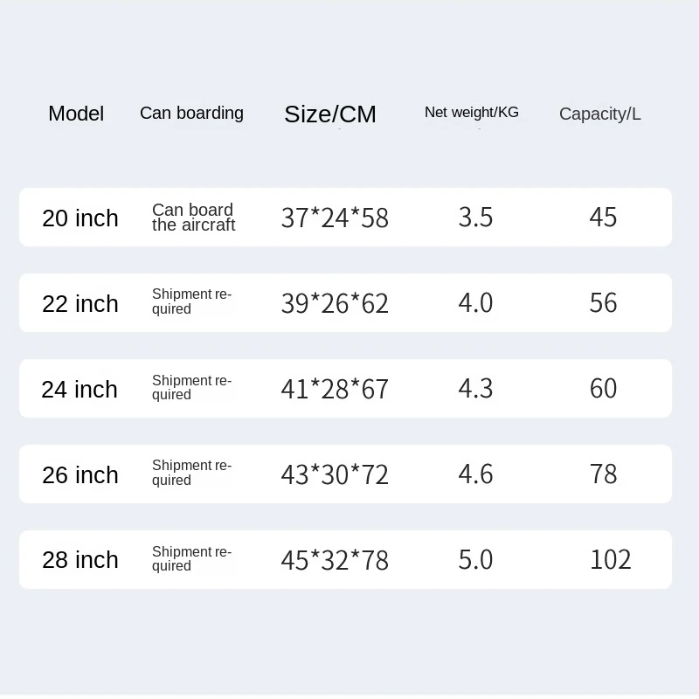Click the Model column header
The height and width of the screenshot is (699, 699).
pyautogui.click(x=76, y=114)
